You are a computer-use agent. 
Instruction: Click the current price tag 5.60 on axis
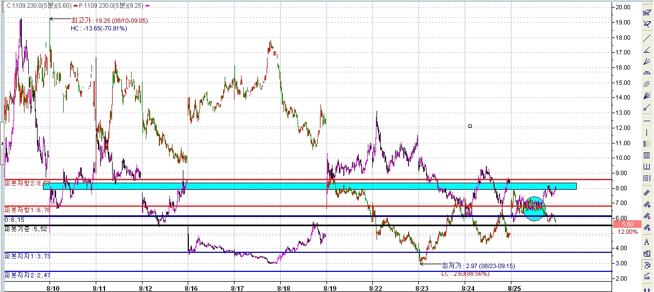(x=627, y=224)
